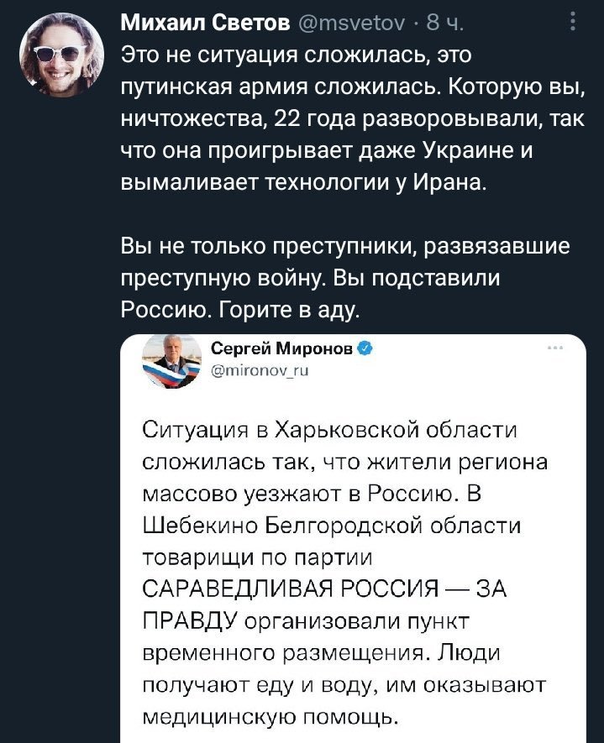Click the "Горите в аду" sentence
The width and height of the screenshot is (604, 743).
(290, 310)
